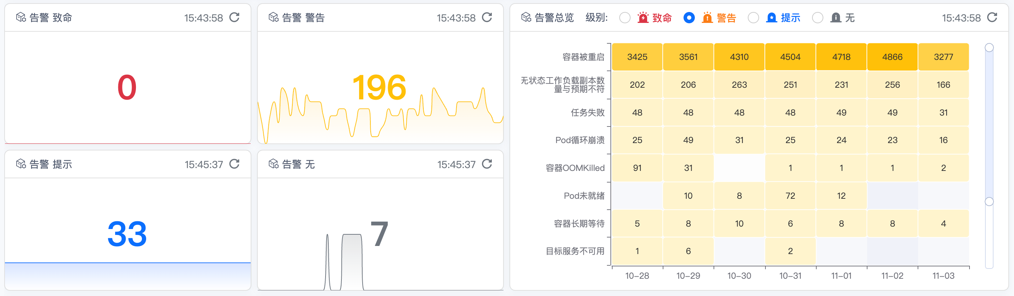Select the 警告 level radio button
1014x296 pixels.
coord(689,18)
